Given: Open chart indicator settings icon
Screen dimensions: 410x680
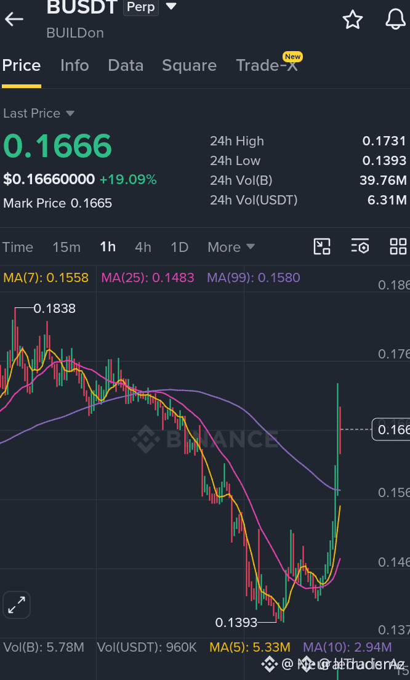Looking at the screenshot, I should point(360,246).
